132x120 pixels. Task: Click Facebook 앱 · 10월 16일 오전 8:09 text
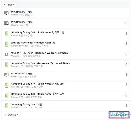[27, 87]
